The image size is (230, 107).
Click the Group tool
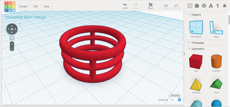(x=166, y=6)
